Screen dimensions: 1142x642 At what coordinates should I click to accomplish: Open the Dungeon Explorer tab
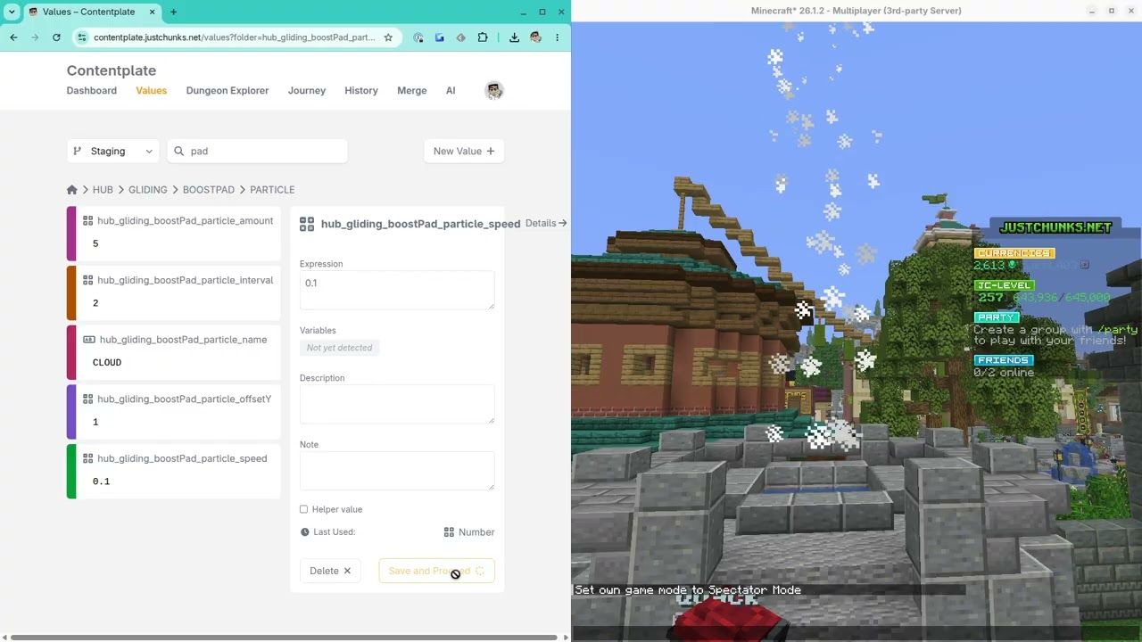point(228,90)
